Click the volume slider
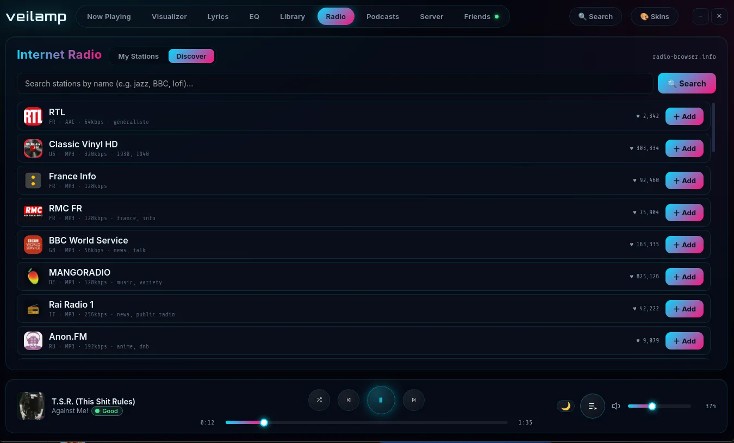The width and height of the screenshot is (734, 443). 659,406
